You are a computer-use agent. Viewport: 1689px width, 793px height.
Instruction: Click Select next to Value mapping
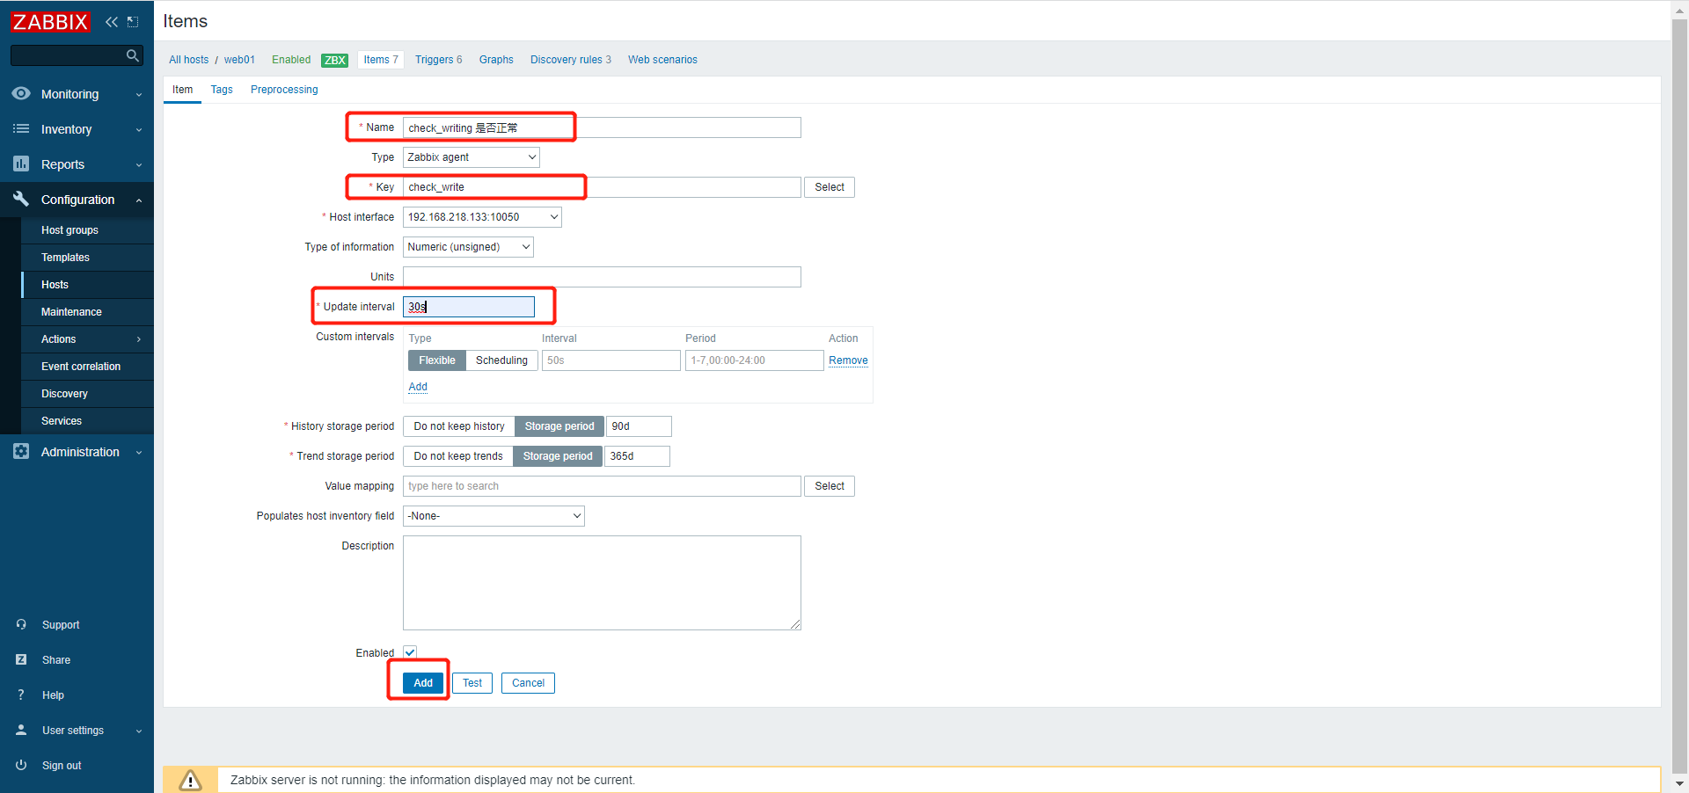[x=830, y=486]
